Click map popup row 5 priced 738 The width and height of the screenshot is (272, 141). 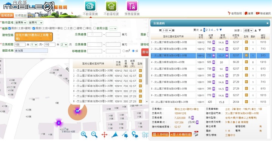tap(108, 86)
